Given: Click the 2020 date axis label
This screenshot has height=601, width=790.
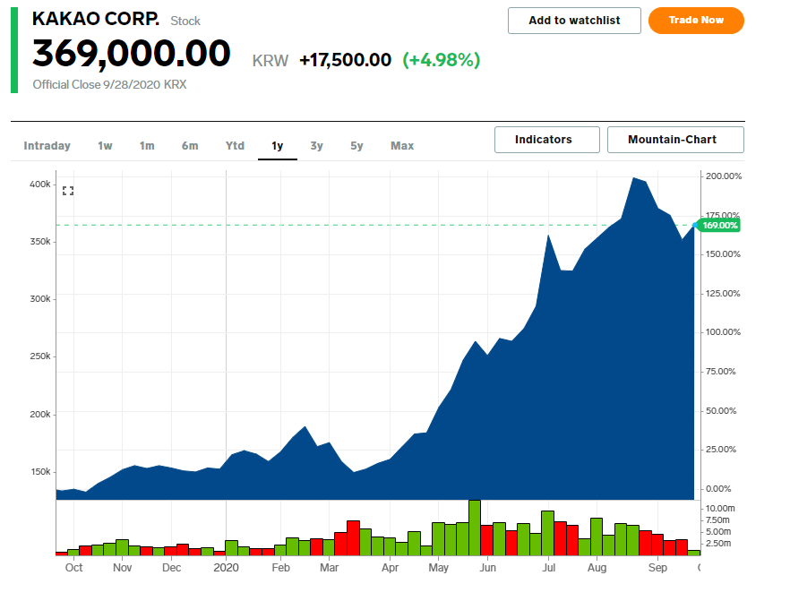Looking at the screenshot, I should click(226, 568).
